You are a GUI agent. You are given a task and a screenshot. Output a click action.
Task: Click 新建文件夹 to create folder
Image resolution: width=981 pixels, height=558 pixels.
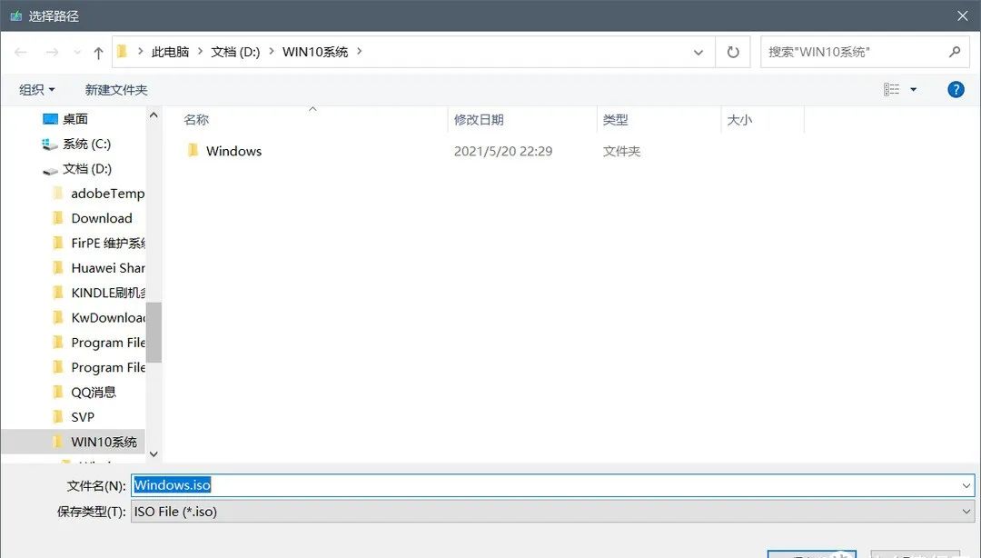tap(116, 89)
